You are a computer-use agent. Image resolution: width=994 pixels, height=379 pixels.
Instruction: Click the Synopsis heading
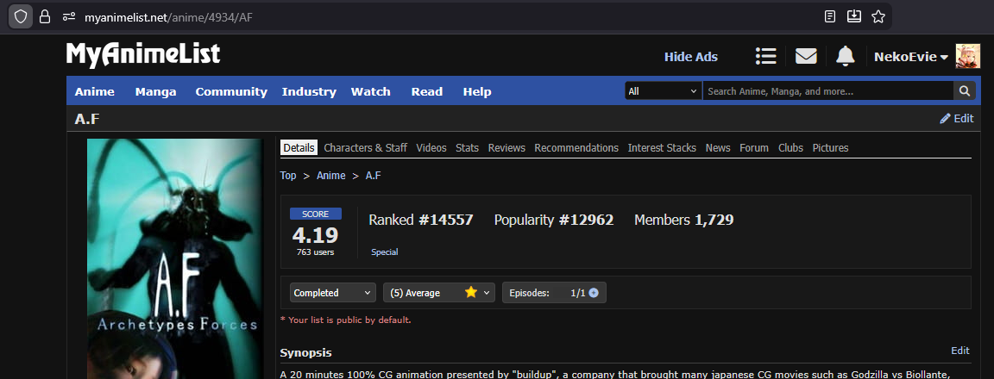[x=305, y=352]
